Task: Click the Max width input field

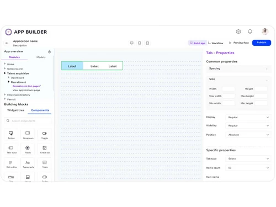Action: [229, 96]
